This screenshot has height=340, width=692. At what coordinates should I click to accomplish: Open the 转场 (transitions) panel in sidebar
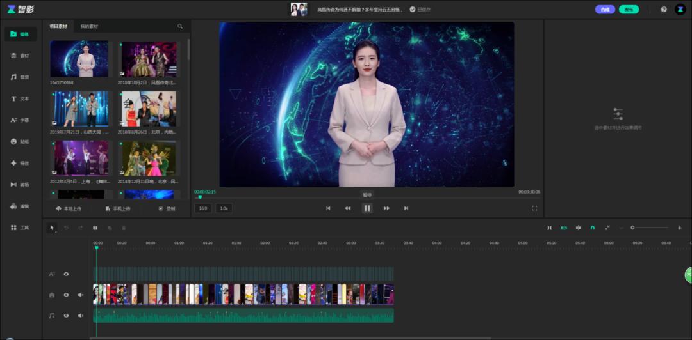pos(20,185)
